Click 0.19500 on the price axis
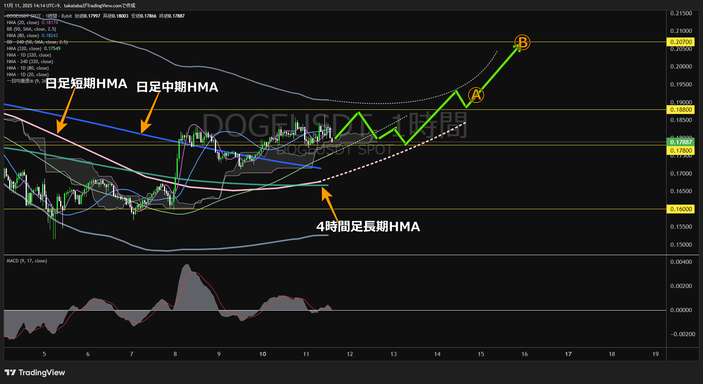This screenshot has width=703, height=384. click(681, 85)
